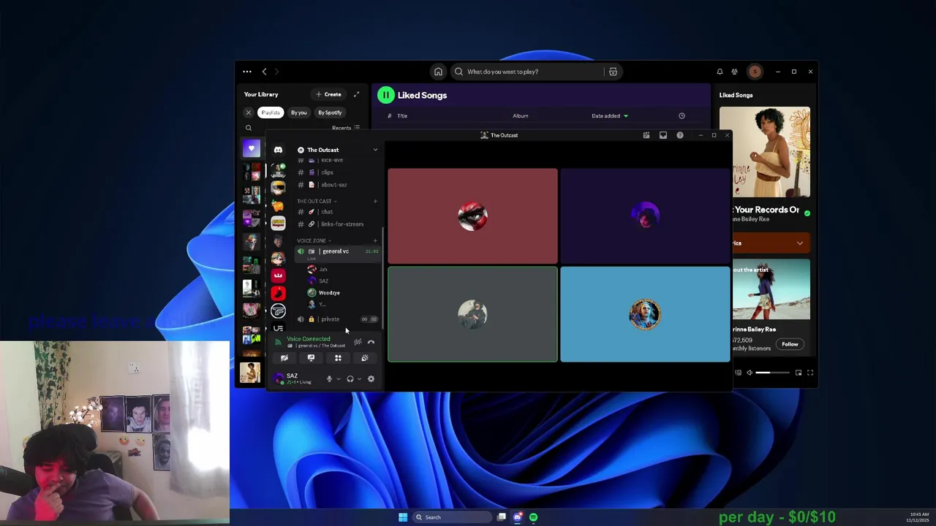This screenshot has height=526, width=936.
Task: Collapse the VOICE ZONE category
Action: [314, 240]
